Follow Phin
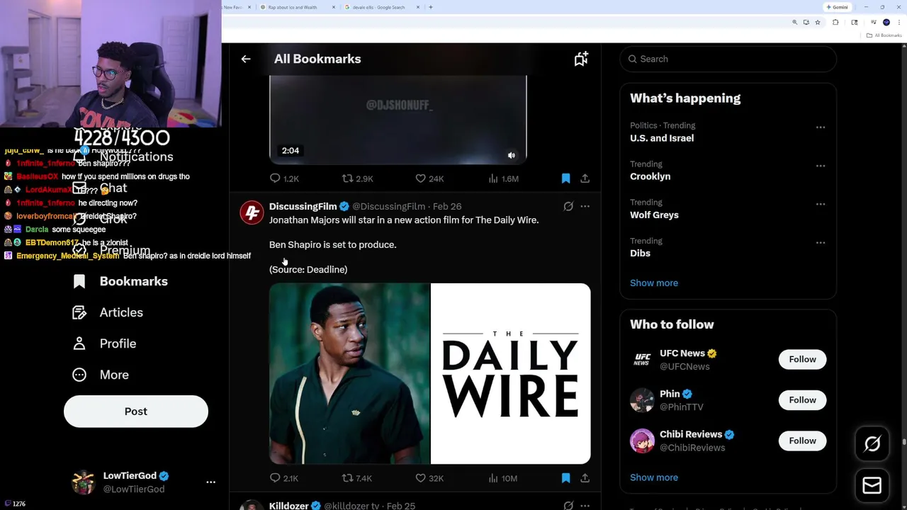Image resolution: width=907 pixels, height=510 pixels. (x=802, y=400)
